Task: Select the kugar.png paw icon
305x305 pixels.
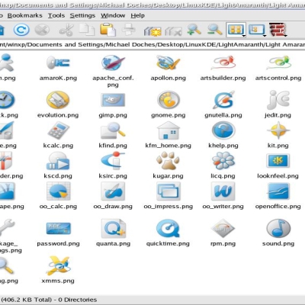Action: click(168, 161)
